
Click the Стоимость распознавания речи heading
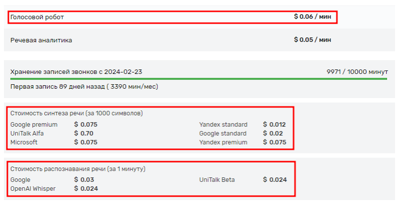[x=78, y=169]
